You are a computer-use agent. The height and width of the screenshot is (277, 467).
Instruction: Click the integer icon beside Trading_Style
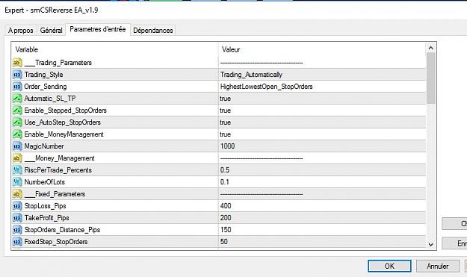[17, 75]
